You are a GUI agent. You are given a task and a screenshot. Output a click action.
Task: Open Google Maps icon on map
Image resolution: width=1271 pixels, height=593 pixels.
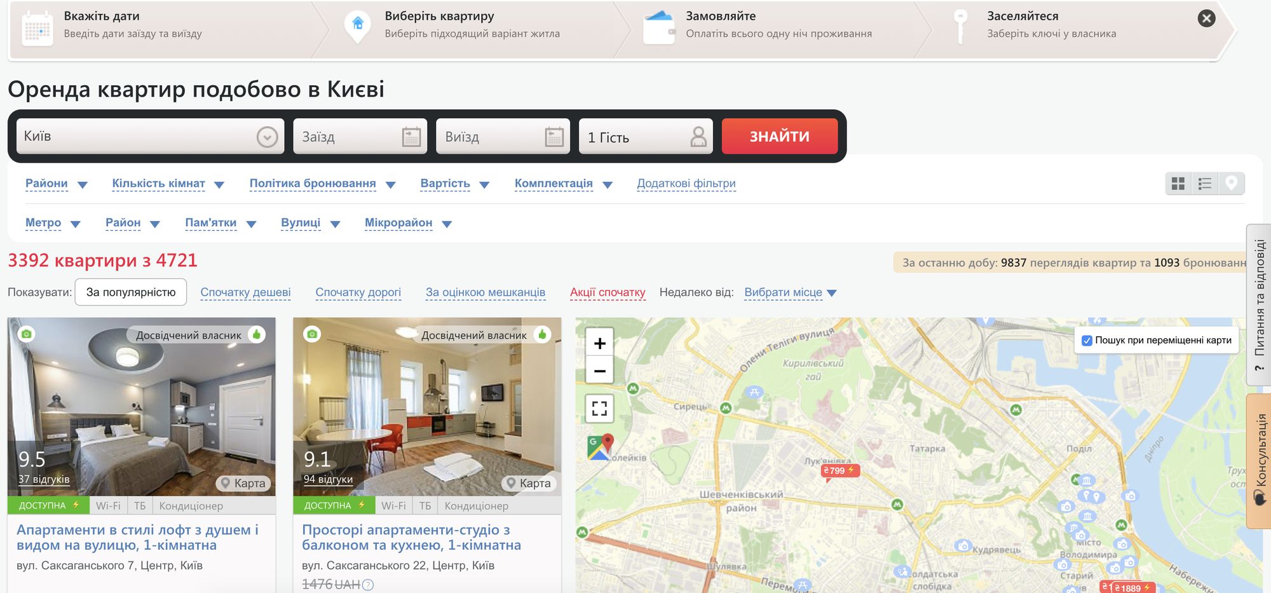coord(600,447)
